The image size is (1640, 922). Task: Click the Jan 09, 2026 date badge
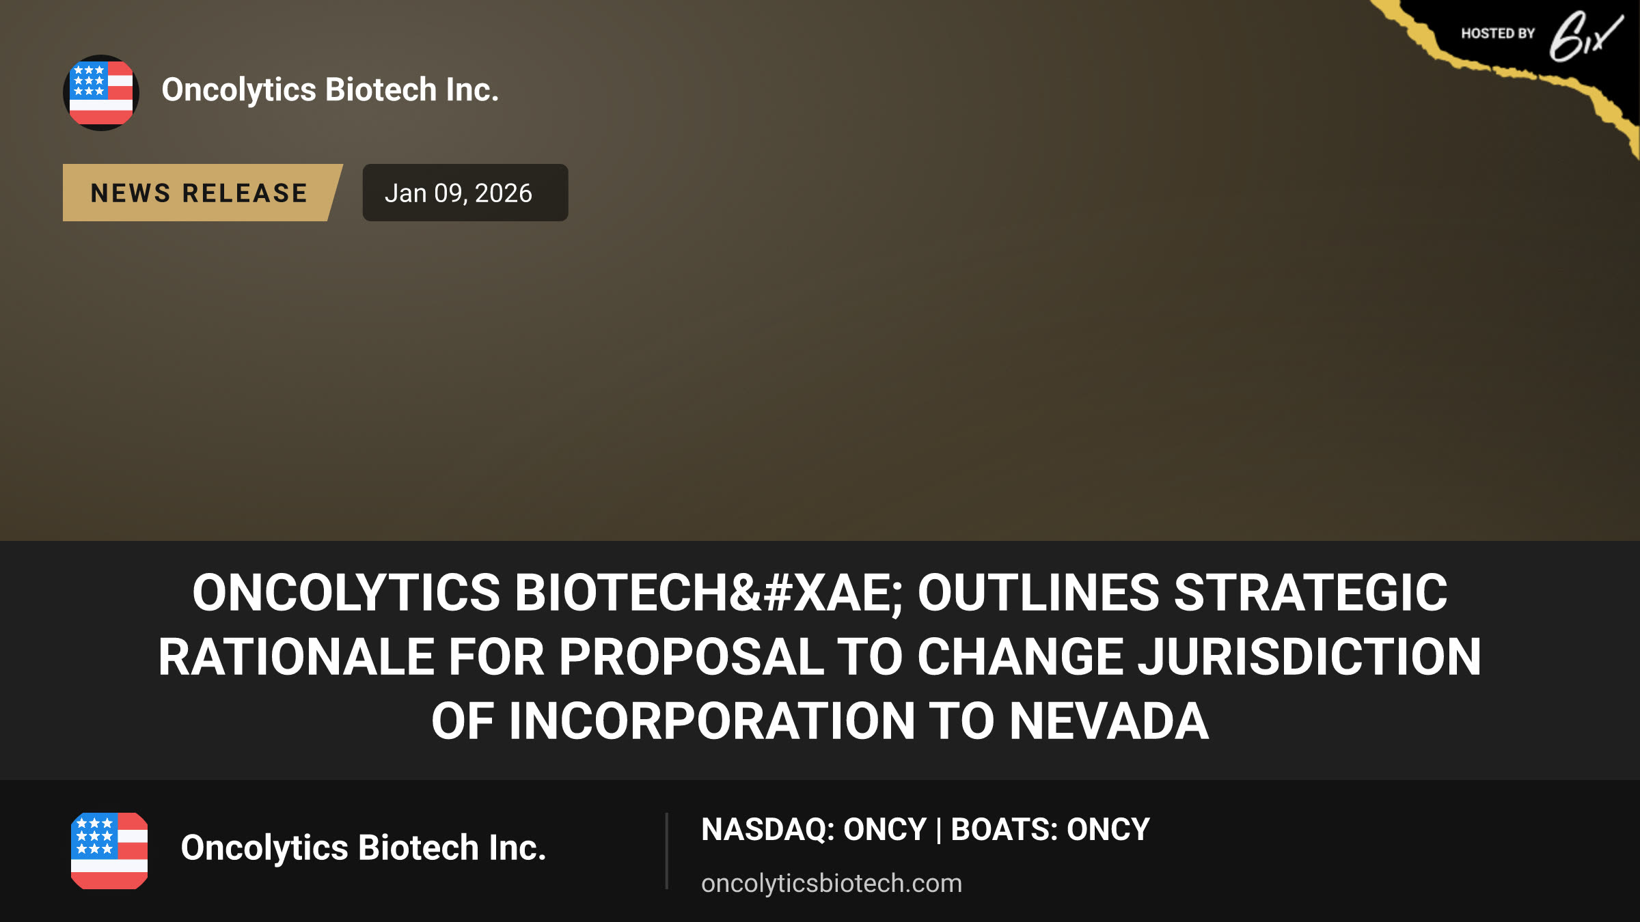click(x=465, y=193)
